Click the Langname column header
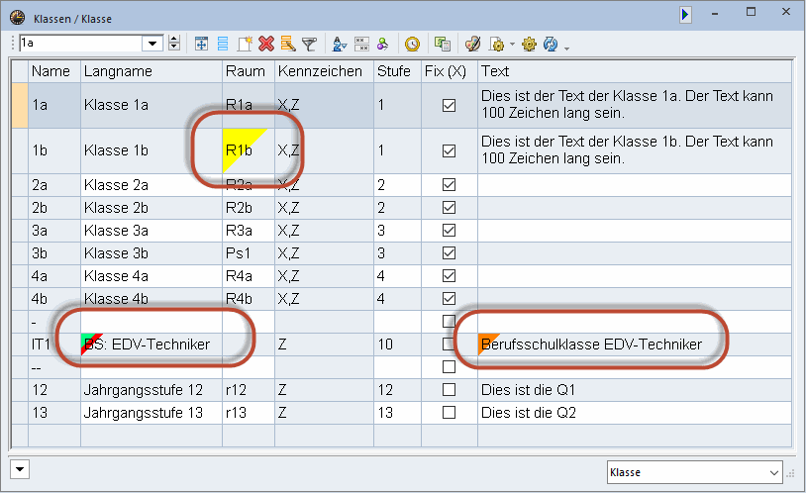 151,71
